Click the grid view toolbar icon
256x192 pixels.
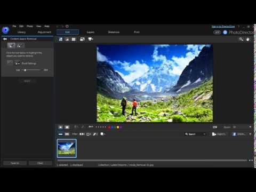pos(74,39)
